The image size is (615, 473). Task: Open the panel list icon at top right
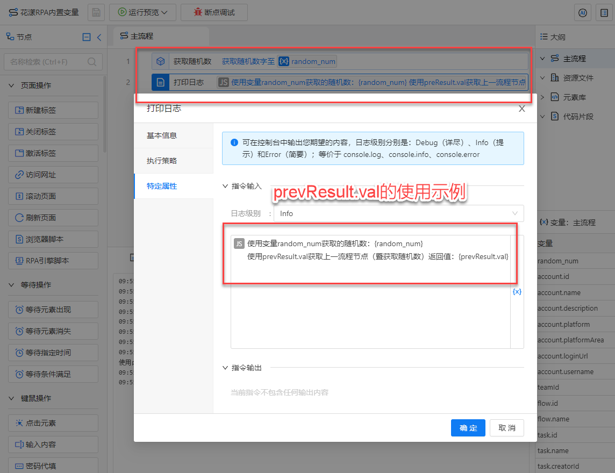point(603,13)
